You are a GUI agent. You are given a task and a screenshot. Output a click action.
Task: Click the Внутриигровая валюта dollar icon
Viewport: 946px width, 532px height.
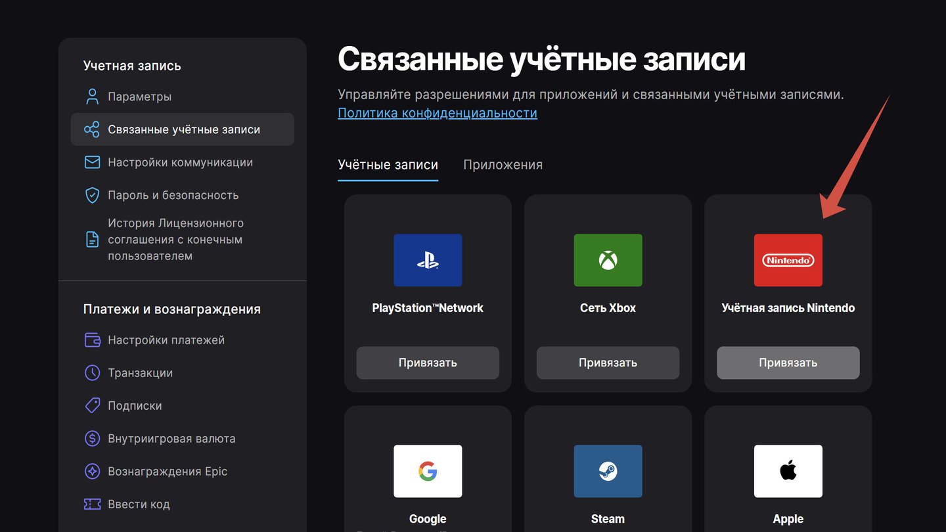92,439
